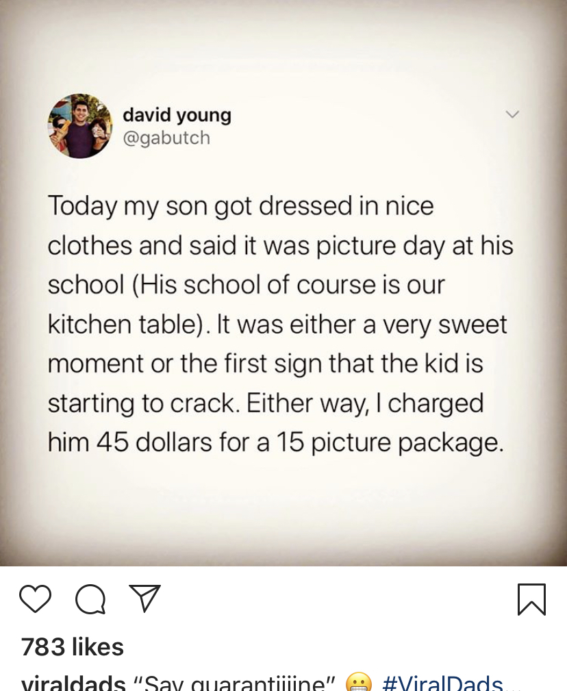Image resolution: width=567 pixels, height=691 pixels.
Task: Open comments via the speech bubble icon
Action: tap(90, 600)
